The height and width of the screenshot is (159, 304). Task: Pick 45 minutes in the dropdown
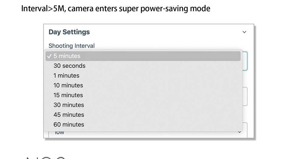(69, 115)
